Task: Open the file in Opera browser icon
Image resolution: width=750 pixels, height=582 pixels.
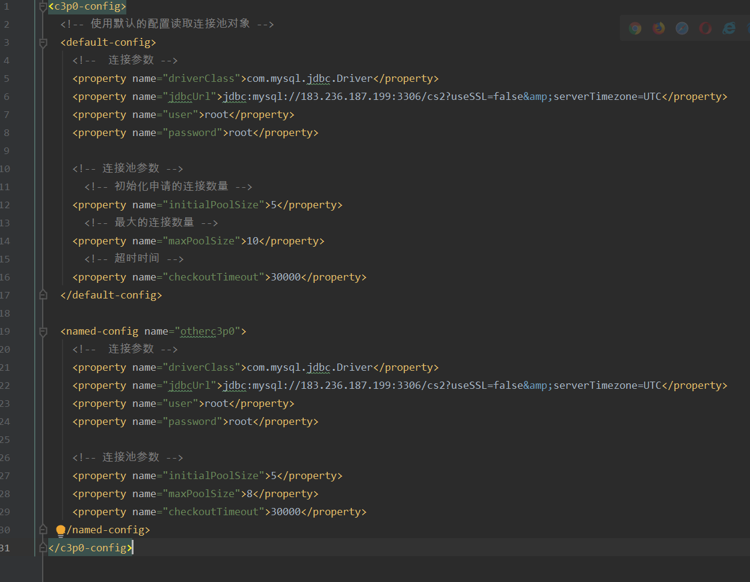Action: (705, 28)
